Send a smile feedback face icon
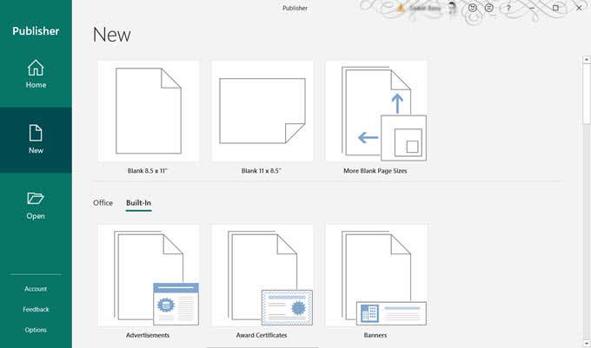591x348 pixels. point(473,8)
